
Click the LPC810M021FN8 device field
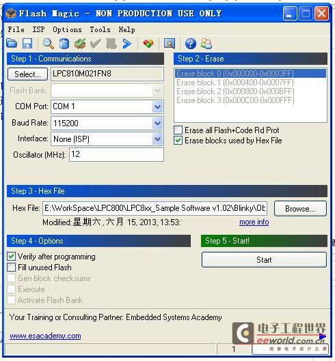pos(107,74)
